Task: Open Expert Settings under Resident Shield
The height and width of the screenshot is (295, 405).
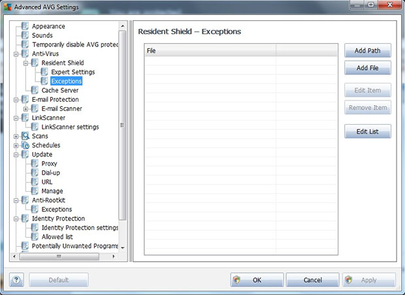Action: [x=73, y=72]
